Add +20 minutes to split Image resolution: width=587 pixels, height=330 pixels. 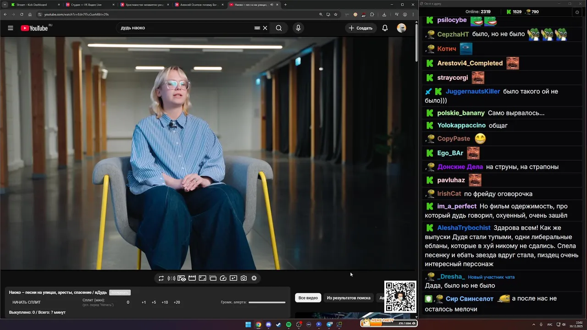(x=177, y=302)
